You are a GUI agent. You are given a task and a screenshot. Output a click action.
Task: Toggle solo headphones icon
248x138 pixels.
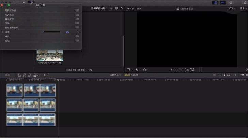click(223, 75)
